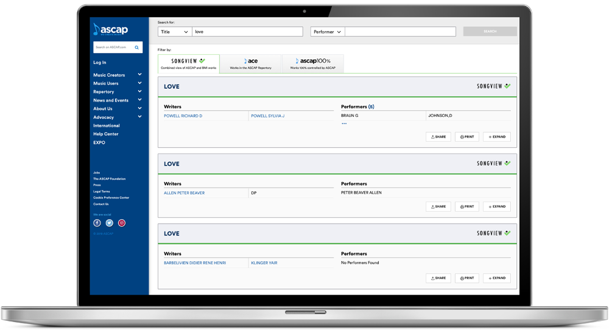The width and height of the screenshot is (609, 330).
Task: Open the Performer search type dropdown
Action: (x=328, y=32)
